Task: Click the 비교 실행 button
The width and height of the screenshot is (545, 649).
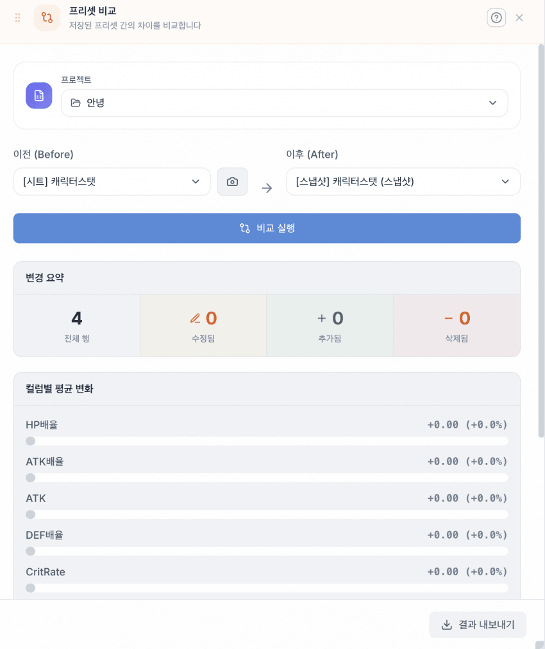Action: [x=267, y=228]
